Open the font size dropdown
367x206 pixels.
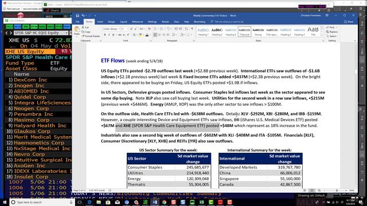coord(128,29)
